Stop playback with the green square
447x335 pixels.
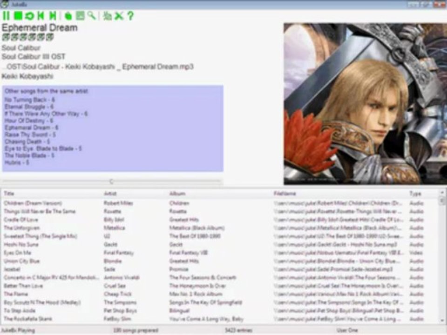pyautogui.click(x=18, y=16)
